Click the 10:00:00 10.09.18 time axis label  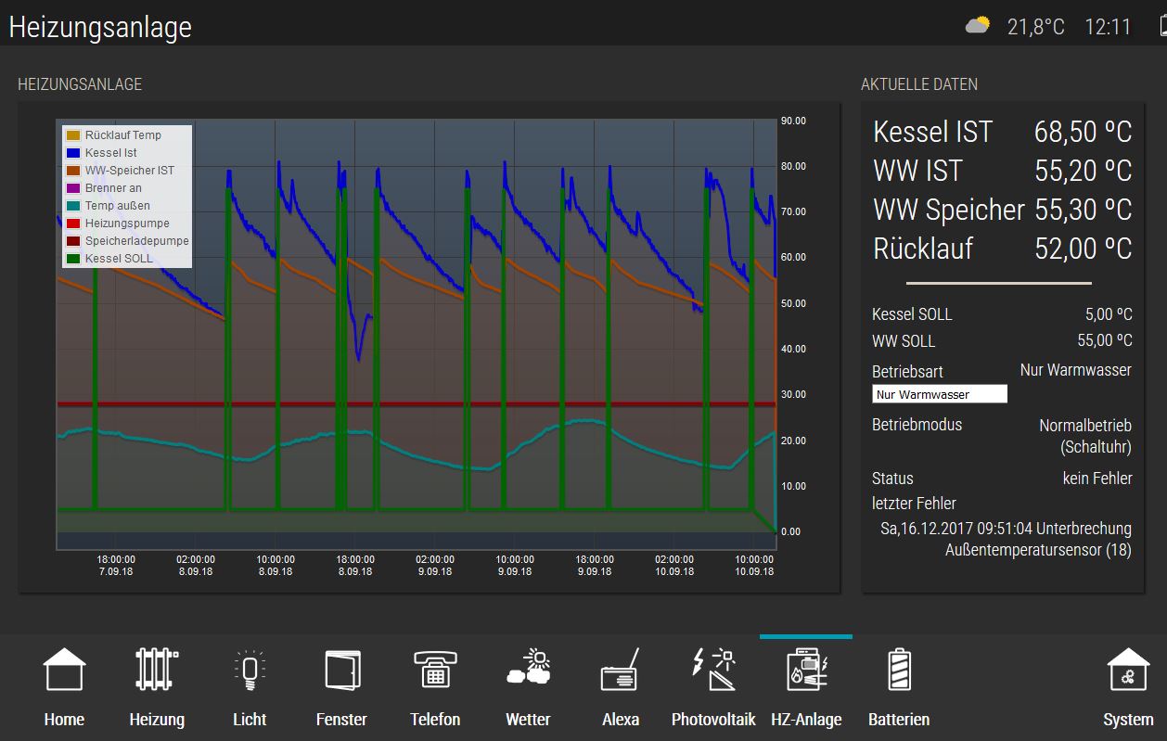(754, 566)
